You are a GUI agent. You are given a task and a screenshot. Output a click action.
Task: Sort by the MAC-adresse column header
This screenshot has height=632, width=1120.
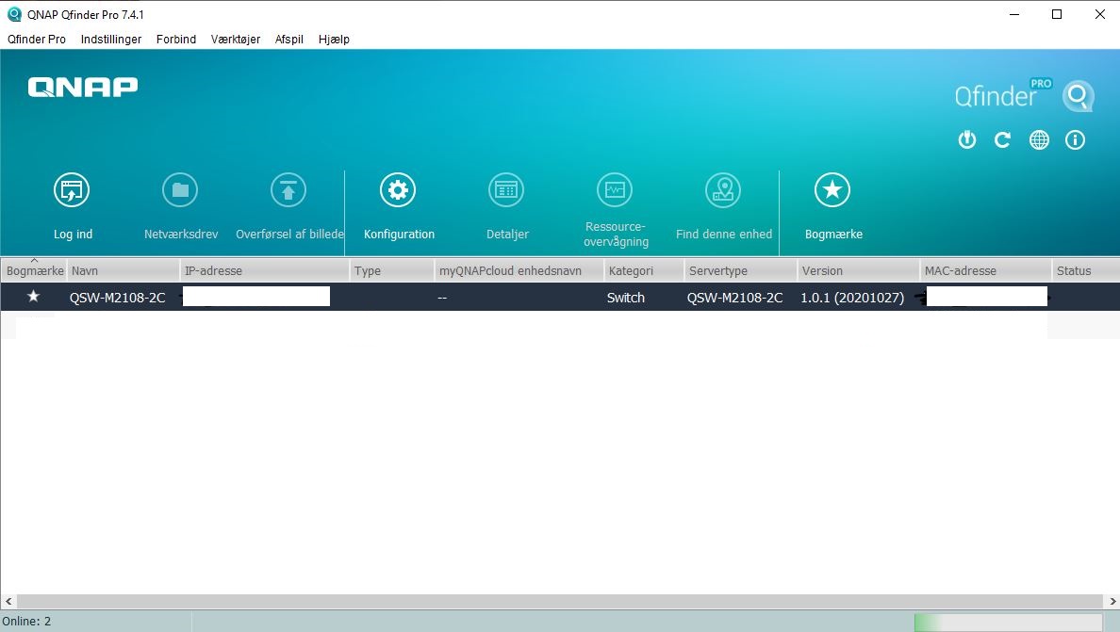986,270
